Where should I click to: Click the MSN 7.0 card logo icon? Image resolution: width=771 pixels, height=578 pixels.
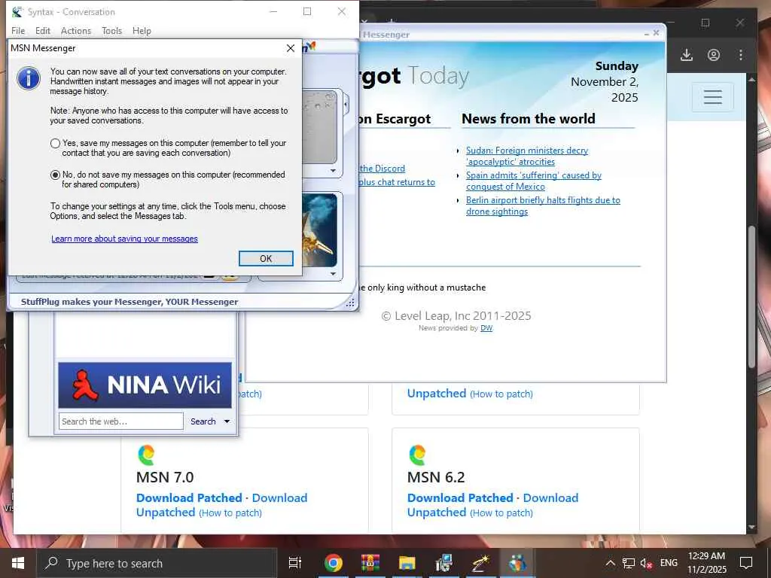click(x=147, y=455)
